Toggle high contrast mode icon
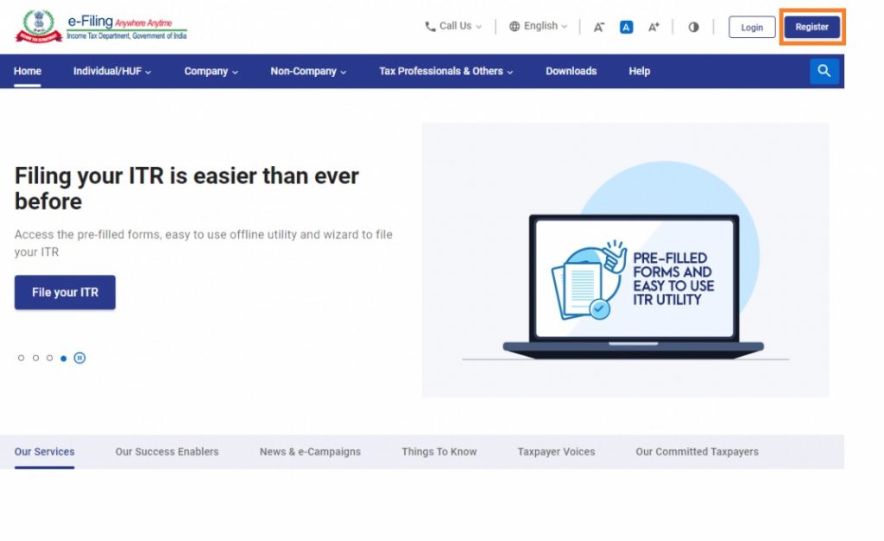 tap(693, 27)
